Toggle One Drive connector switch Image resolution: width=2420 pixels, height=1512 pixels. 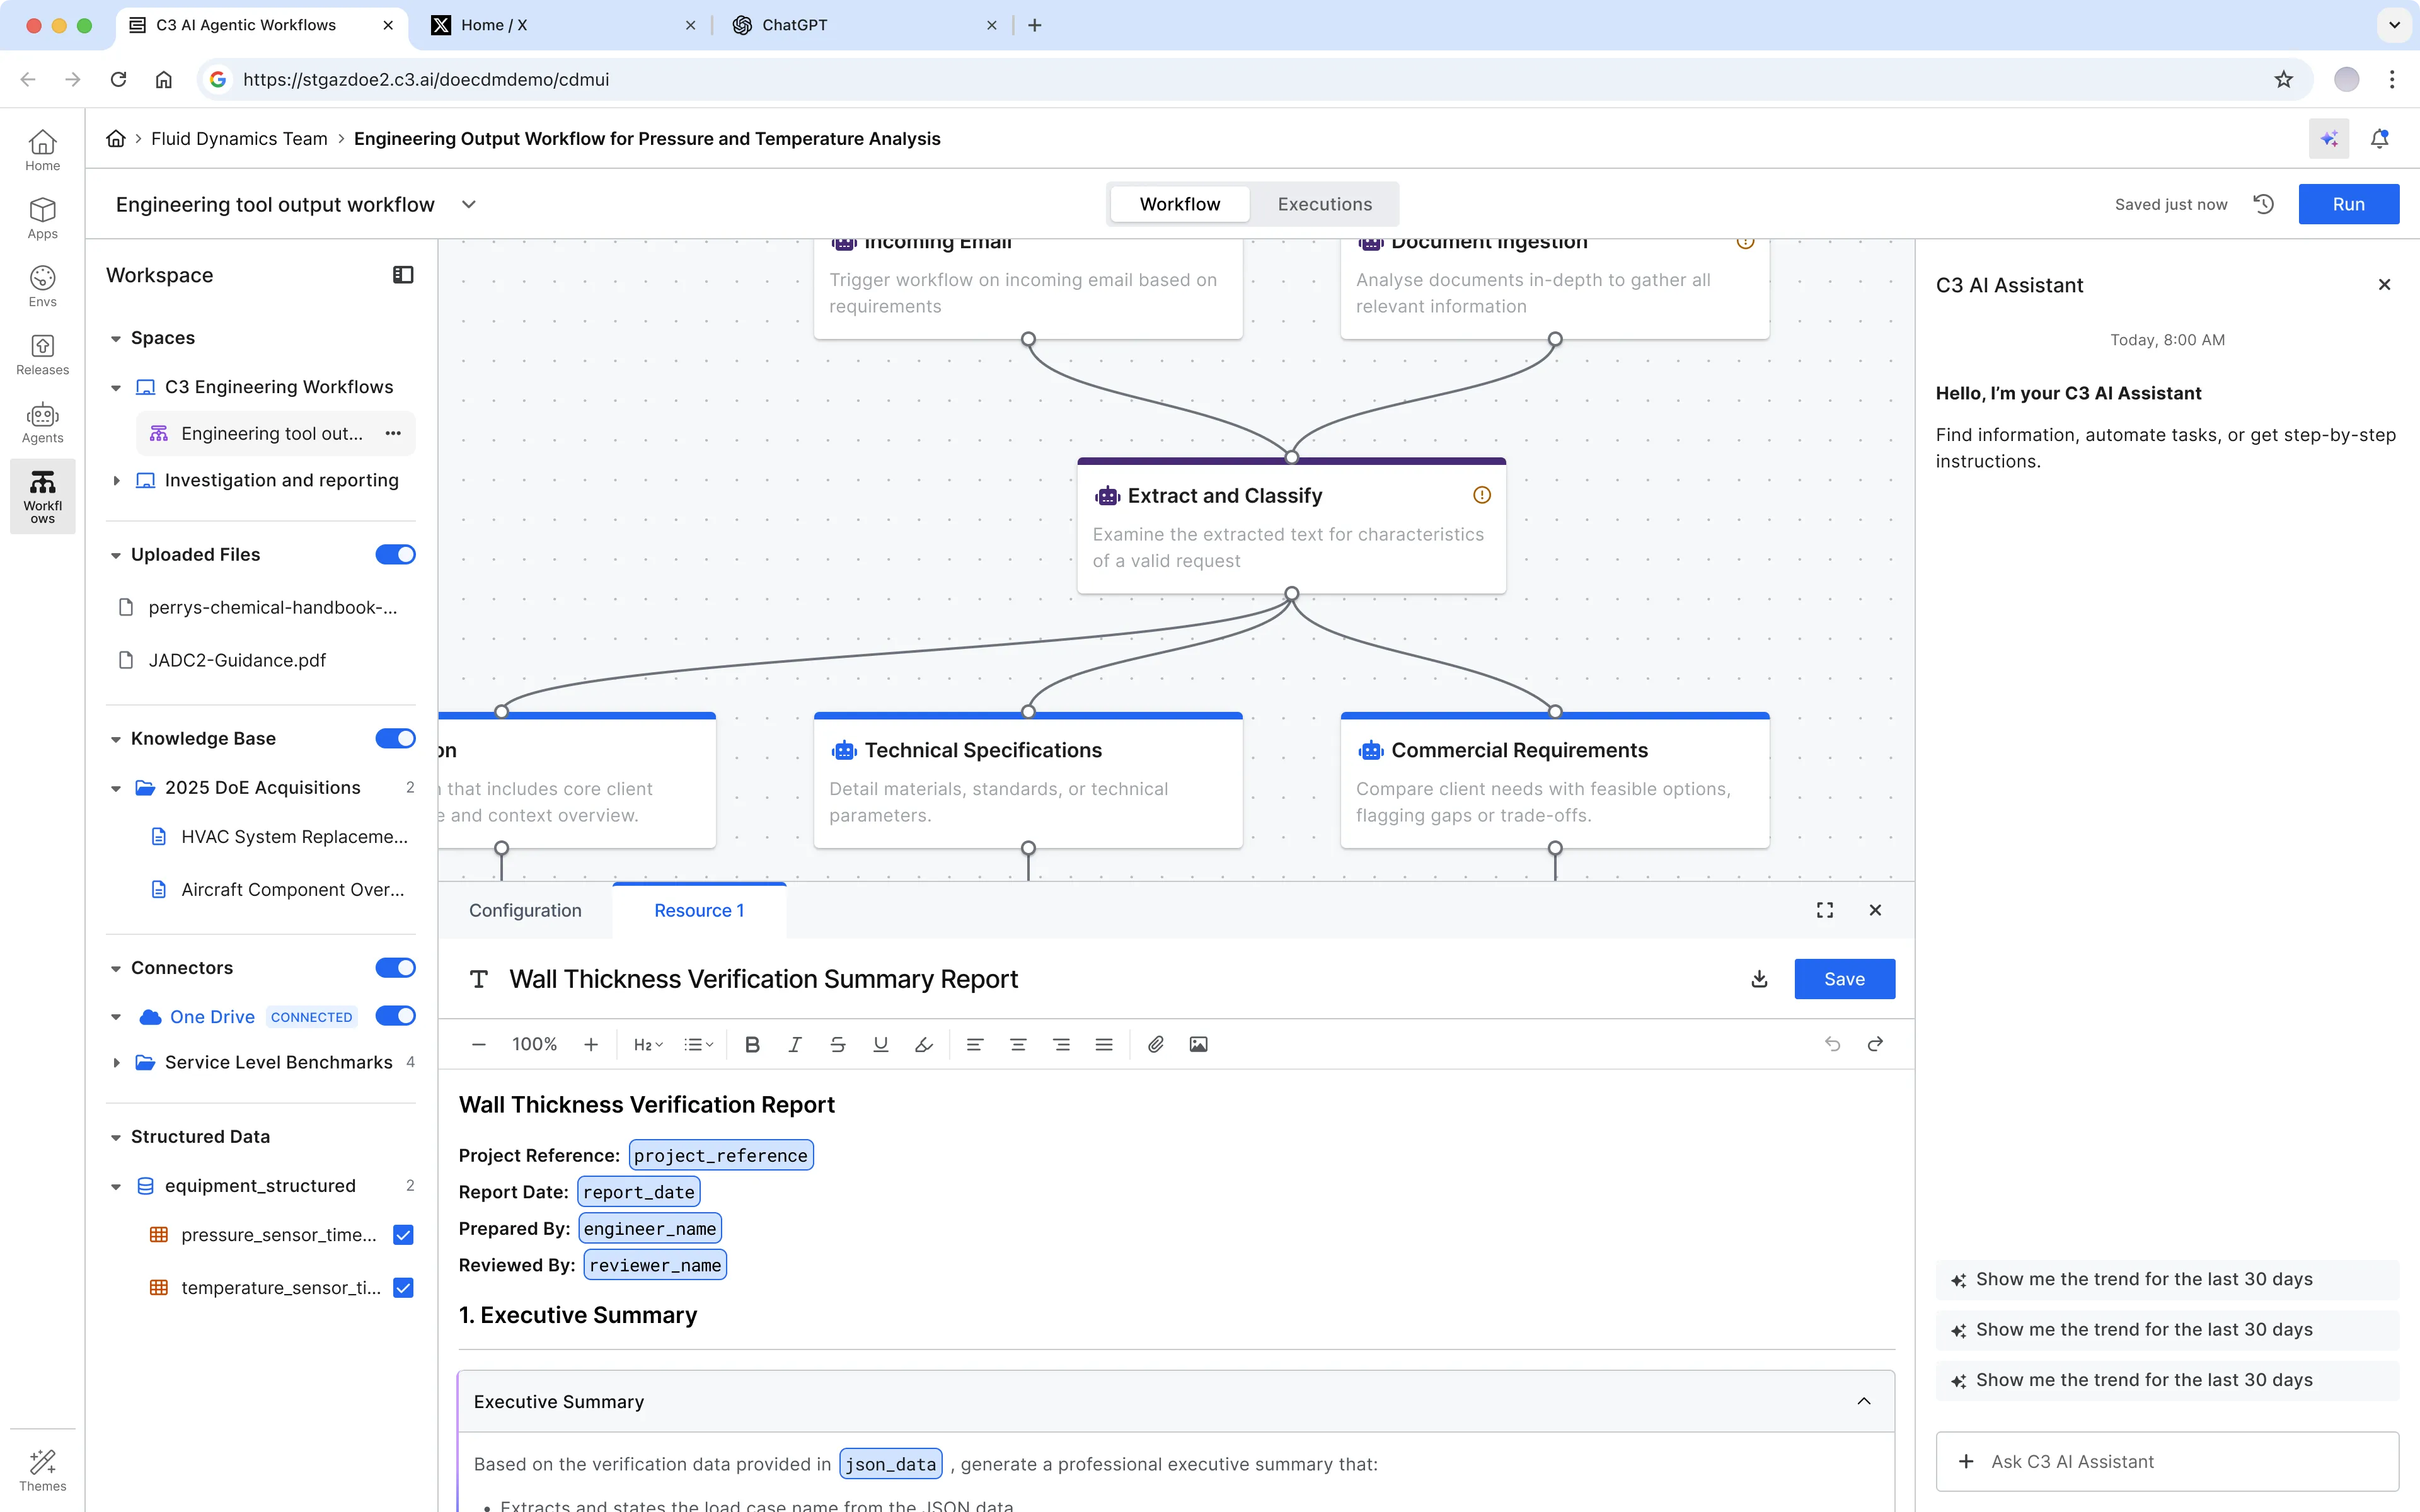(395, 1016)
